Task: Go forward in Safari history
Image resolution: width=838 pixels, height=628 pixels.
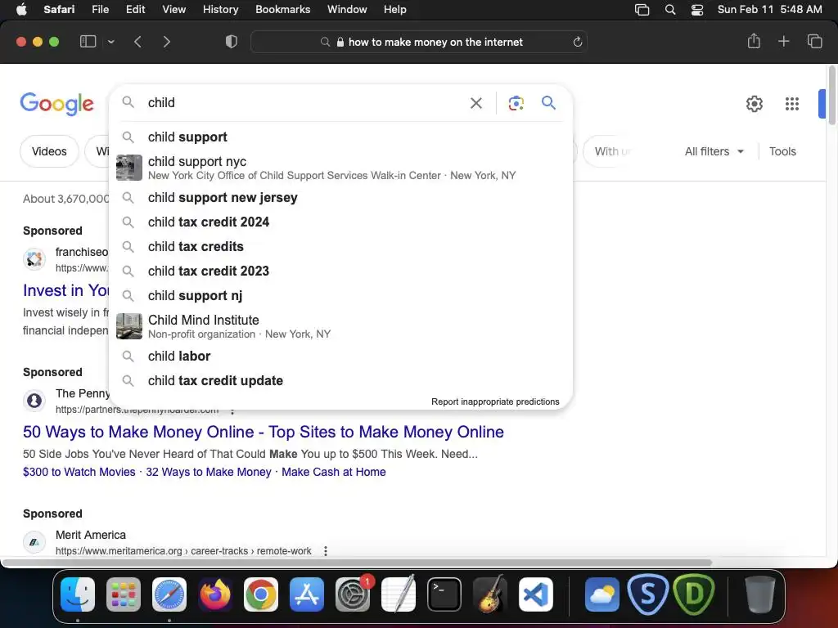Action: [x=166, y=42]
